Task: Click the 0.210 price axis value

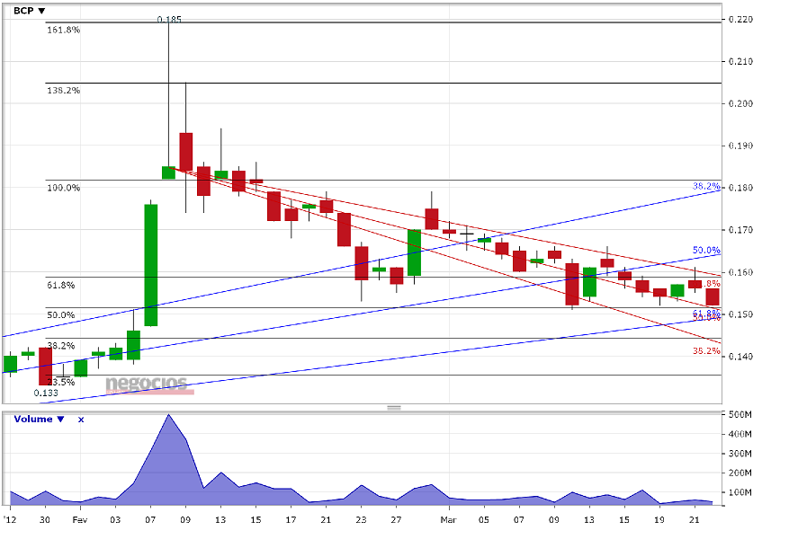Action: tap(740, 62)
